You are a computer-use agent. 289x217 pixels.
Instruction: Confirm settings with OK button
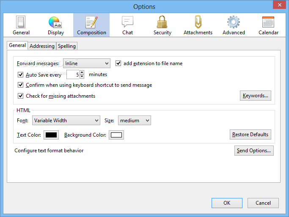[227, 203]
